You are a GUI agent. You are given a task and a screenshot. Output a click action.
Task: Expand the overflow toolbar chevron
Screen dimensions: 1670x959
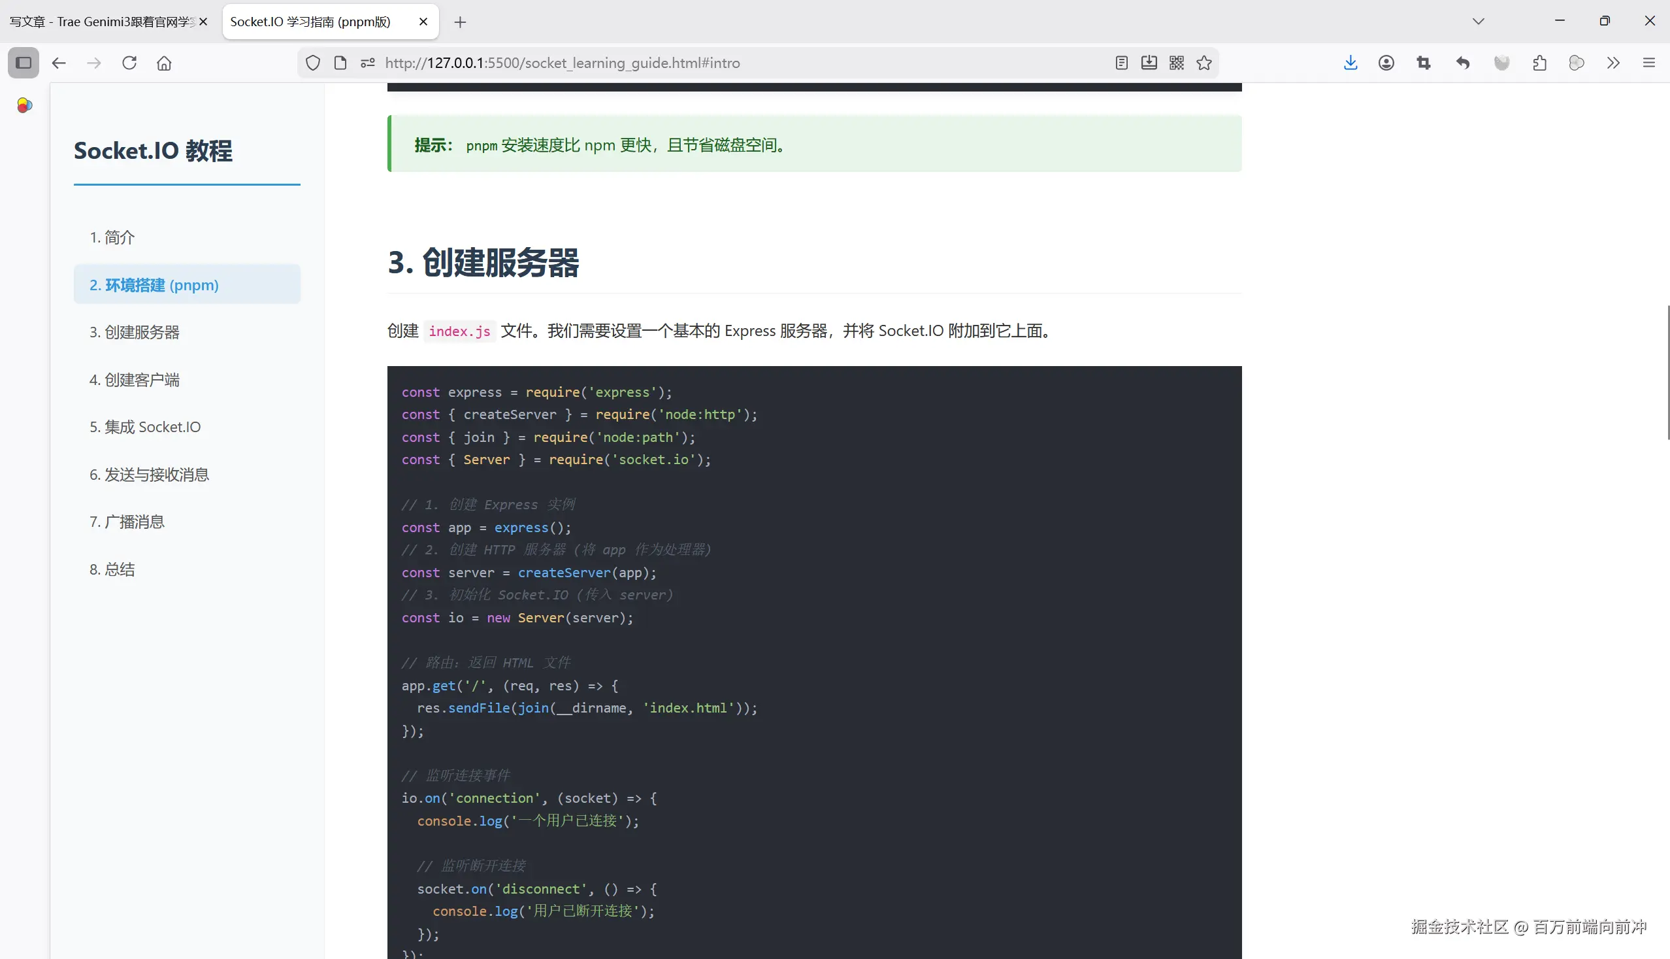(x=1613, y=63)
